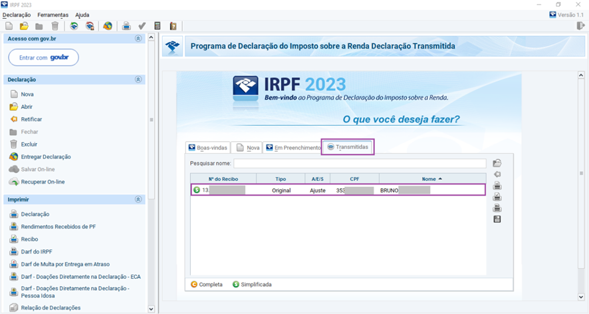The image size is (589, 314).
Task: Click the checkmark verify icon in the top toolbar
Action: pos(142,26)
